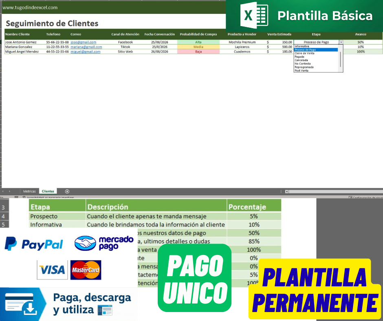
Task: Click the 'Probabilidad de Compra' column header
Action: coord(198,34)
